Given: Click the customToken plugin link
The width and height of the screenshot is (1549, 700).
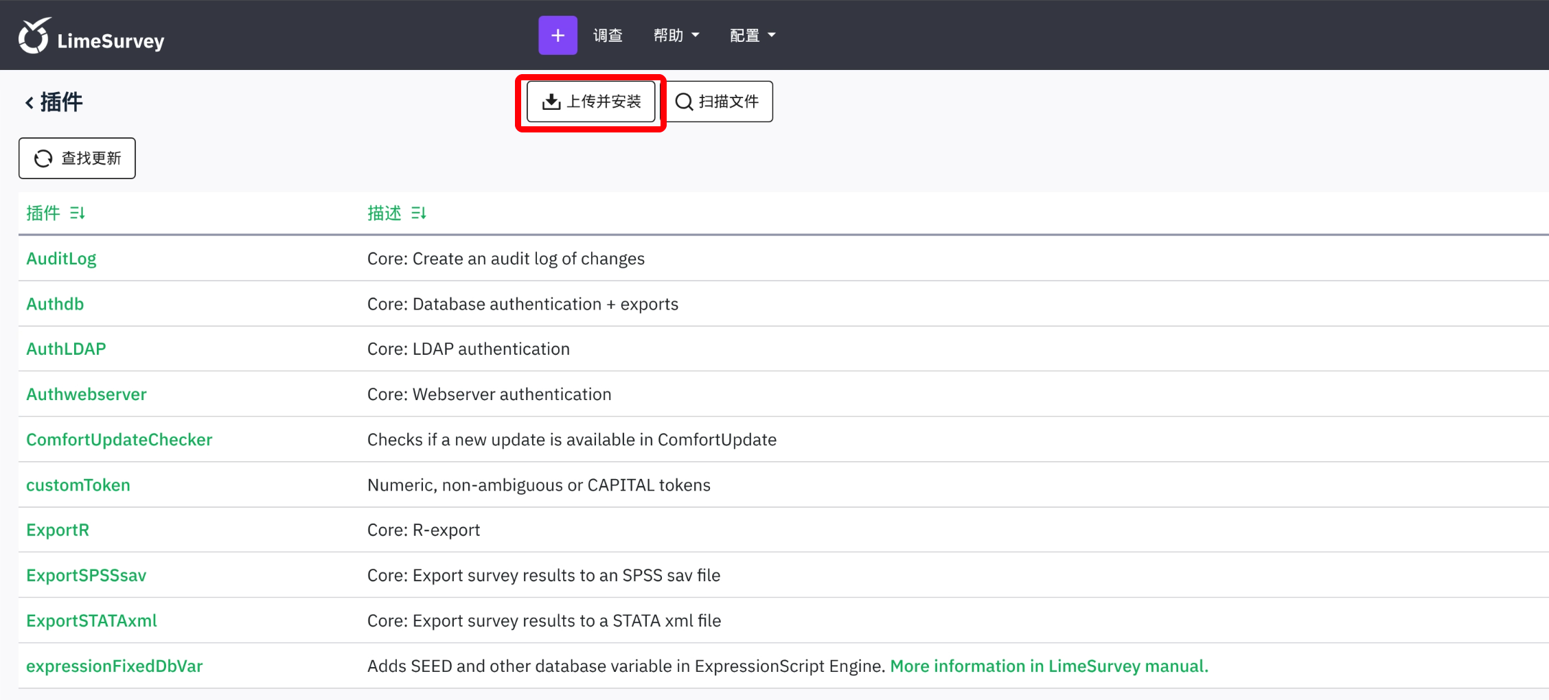Looking at the screenshot, I should point(78,485).
